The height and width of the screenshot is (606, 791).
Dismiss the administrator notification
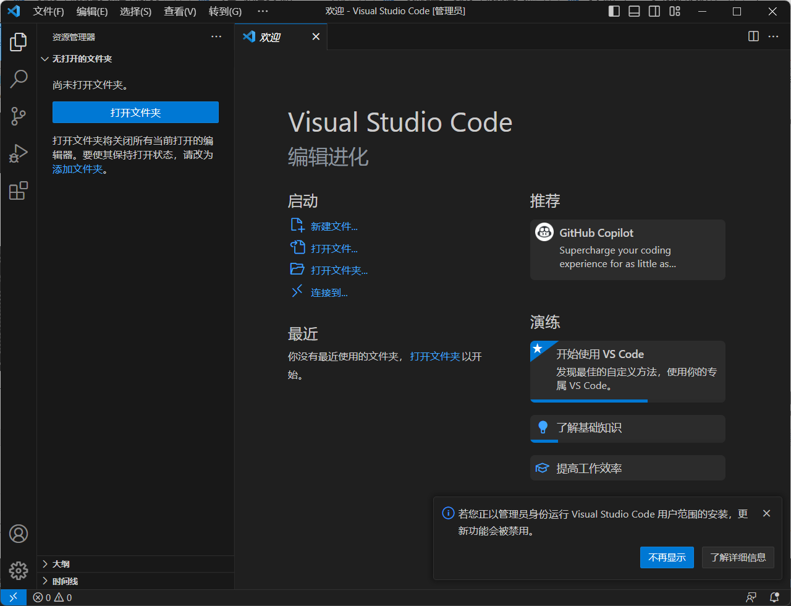[x=766, y=513]
